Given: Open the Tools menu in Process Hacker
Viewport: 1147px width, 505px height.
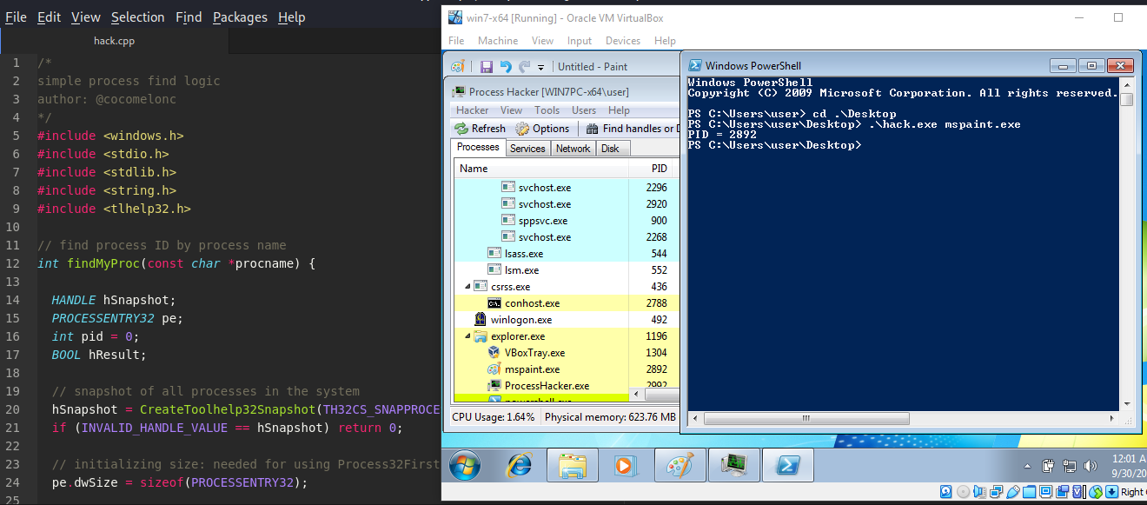Looking at the screenshot, I should pyautogui.click(x=547, y=110).
